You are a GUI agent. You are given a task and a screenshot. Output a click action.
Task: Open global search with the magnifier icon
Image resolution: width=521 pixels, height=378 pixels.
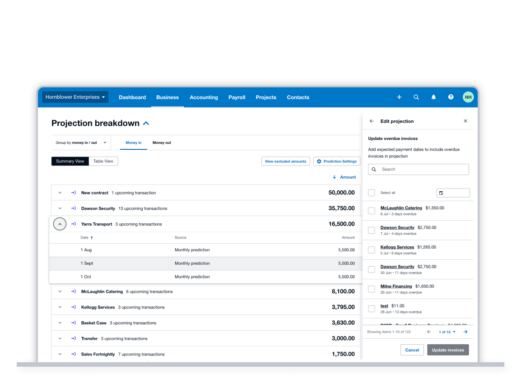pyautogui.click(x=416, y=97)
